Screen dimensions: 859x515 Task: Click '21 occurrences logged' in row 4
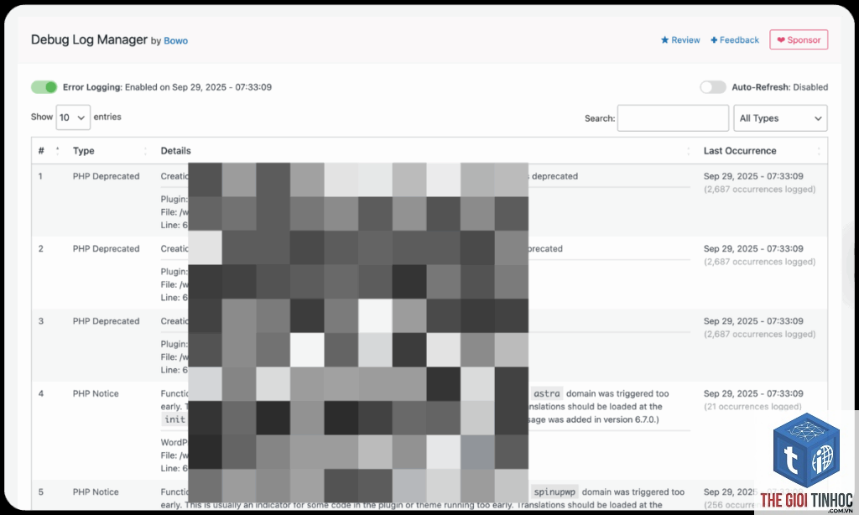752,407
